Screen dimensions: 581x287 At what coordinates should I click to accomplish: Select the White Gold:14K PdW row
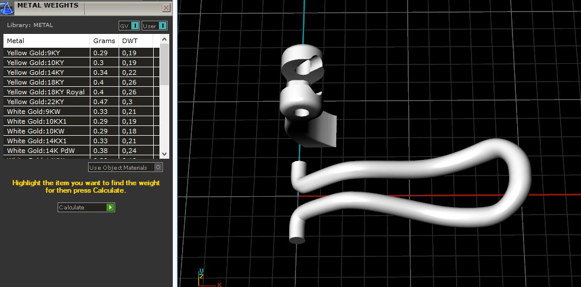pos(82,151)
